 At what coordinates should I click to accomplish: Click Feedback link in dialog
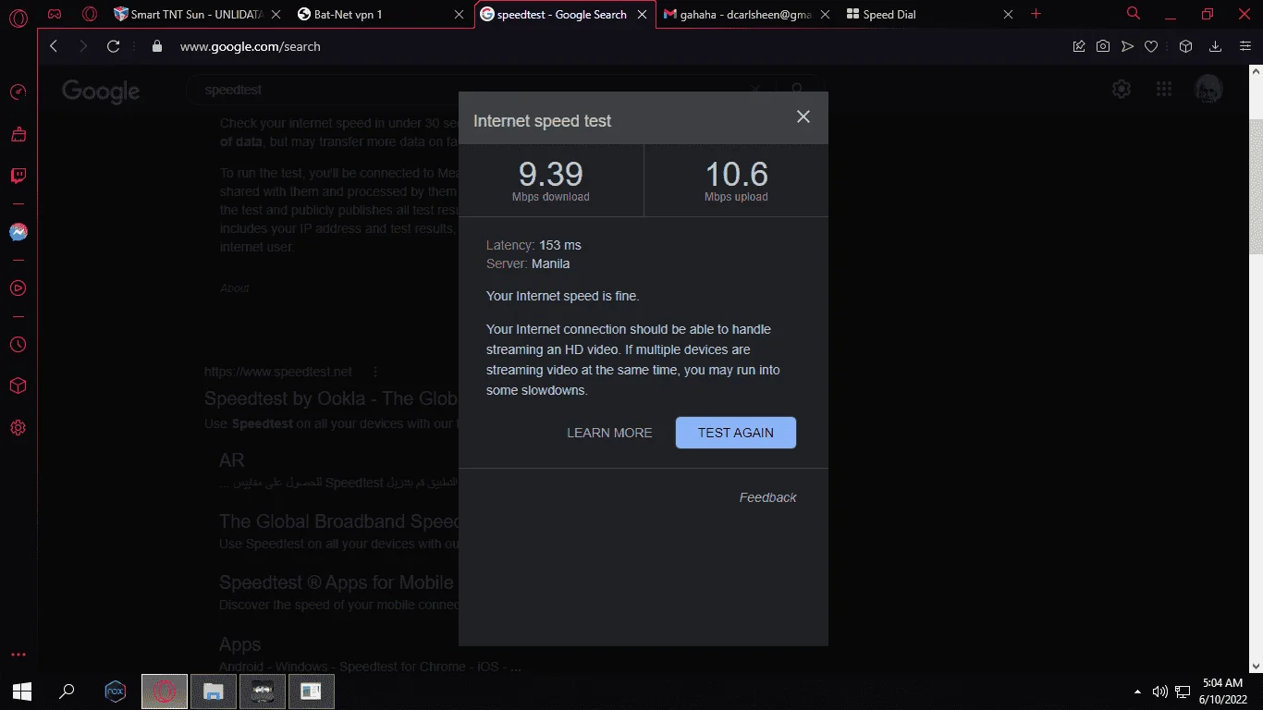click(767, 497)
